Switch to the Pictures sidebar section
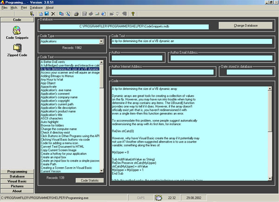This screenshot has height=202, width=279. tap(17, 186)
